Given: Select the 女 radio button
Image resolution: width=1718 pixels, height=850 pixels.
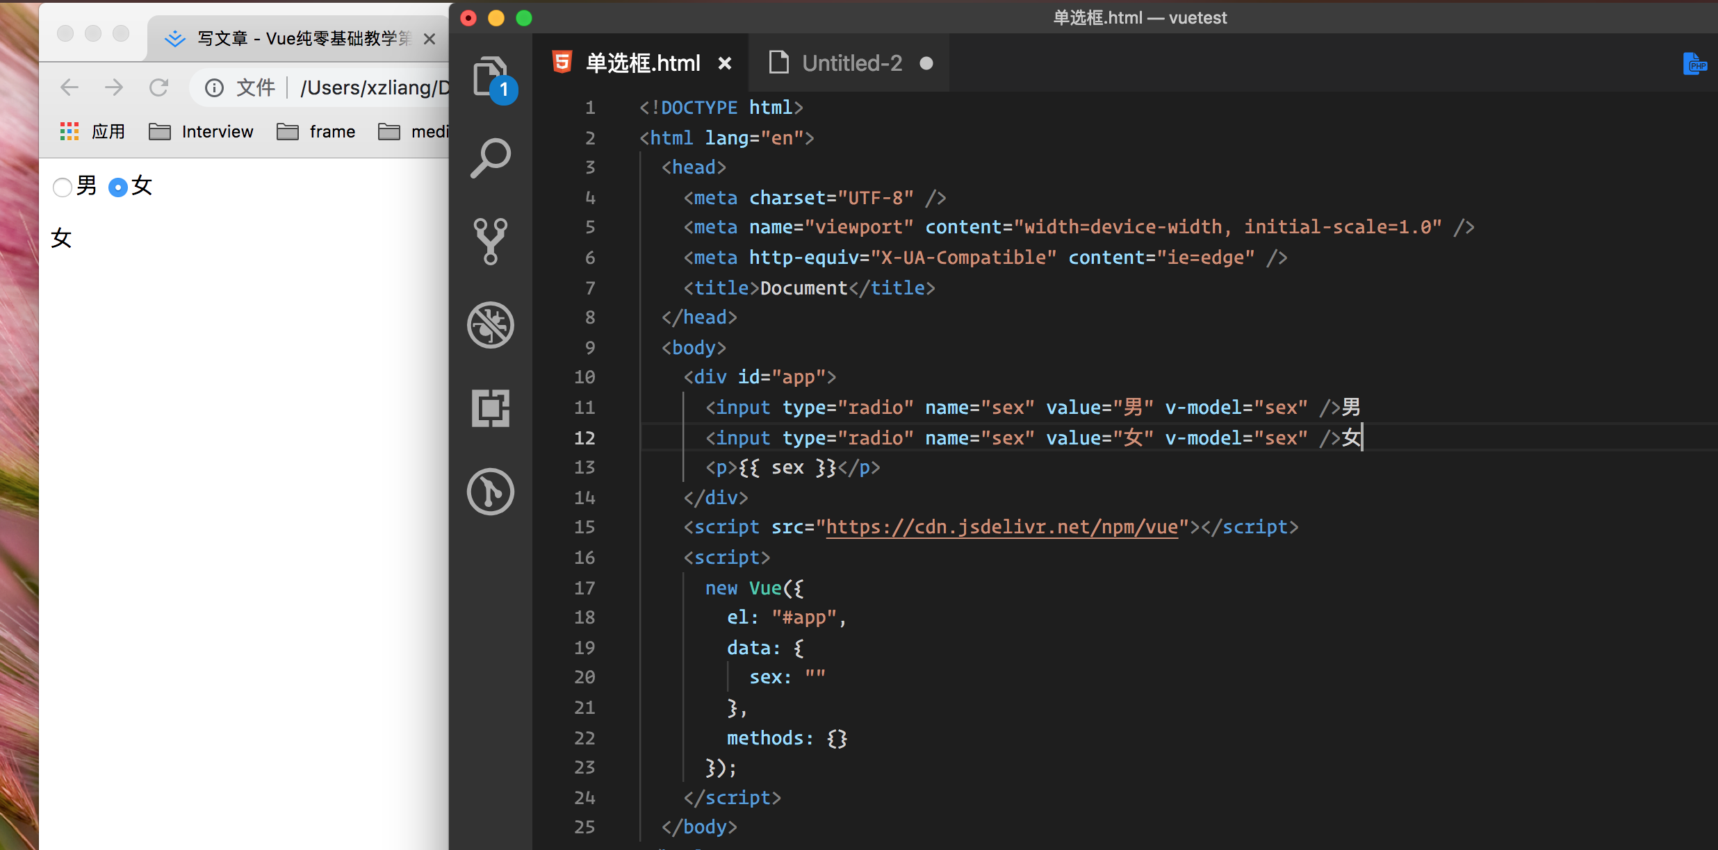Looking at the screenshot, I should (118, 187).
